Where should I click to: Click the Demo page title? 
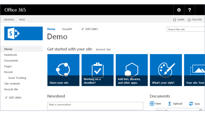click(57, 37)
